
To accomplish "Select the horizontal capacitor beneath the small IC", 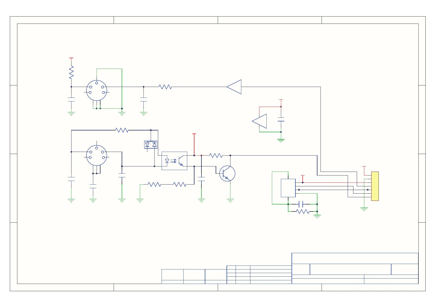I will [x=301, y=204].
